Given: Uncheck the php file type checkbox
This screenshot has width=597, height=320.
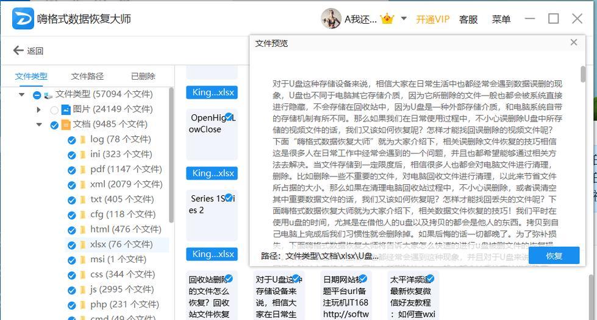Looking at the screenshot, I should tap(71, 305).
